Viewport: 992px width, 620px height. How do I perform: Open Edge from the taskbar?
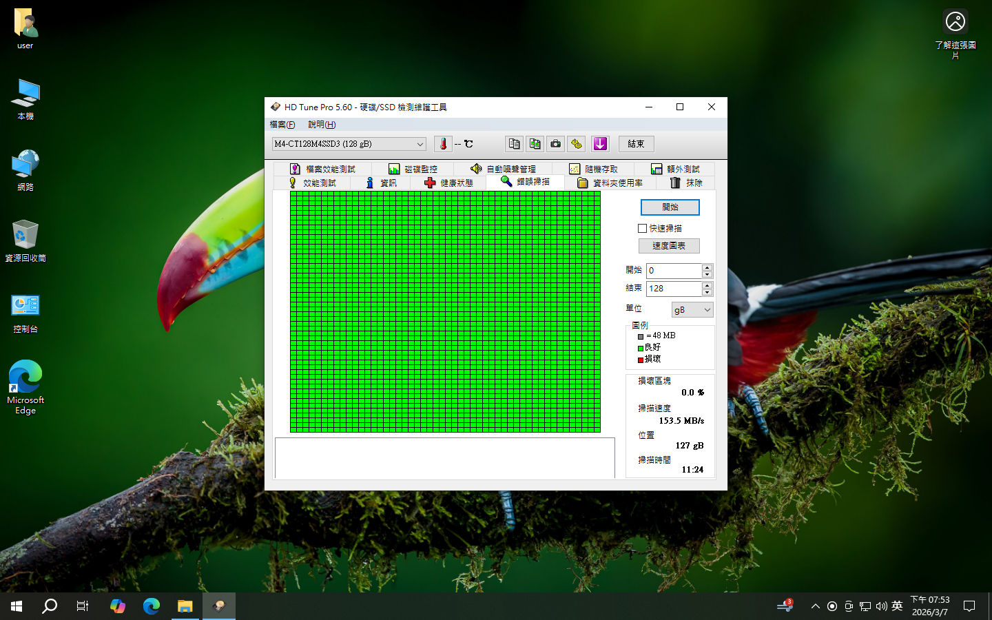point(152,606)
